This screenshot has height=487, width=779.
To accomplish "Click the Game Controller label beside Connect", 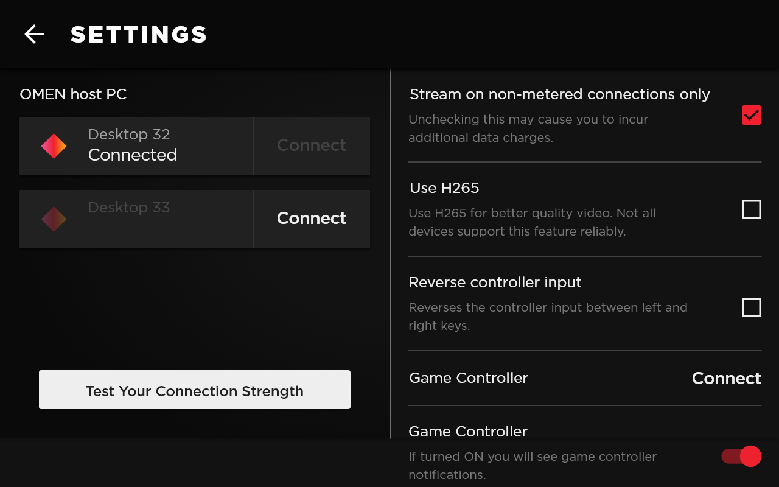I will 469,378.
